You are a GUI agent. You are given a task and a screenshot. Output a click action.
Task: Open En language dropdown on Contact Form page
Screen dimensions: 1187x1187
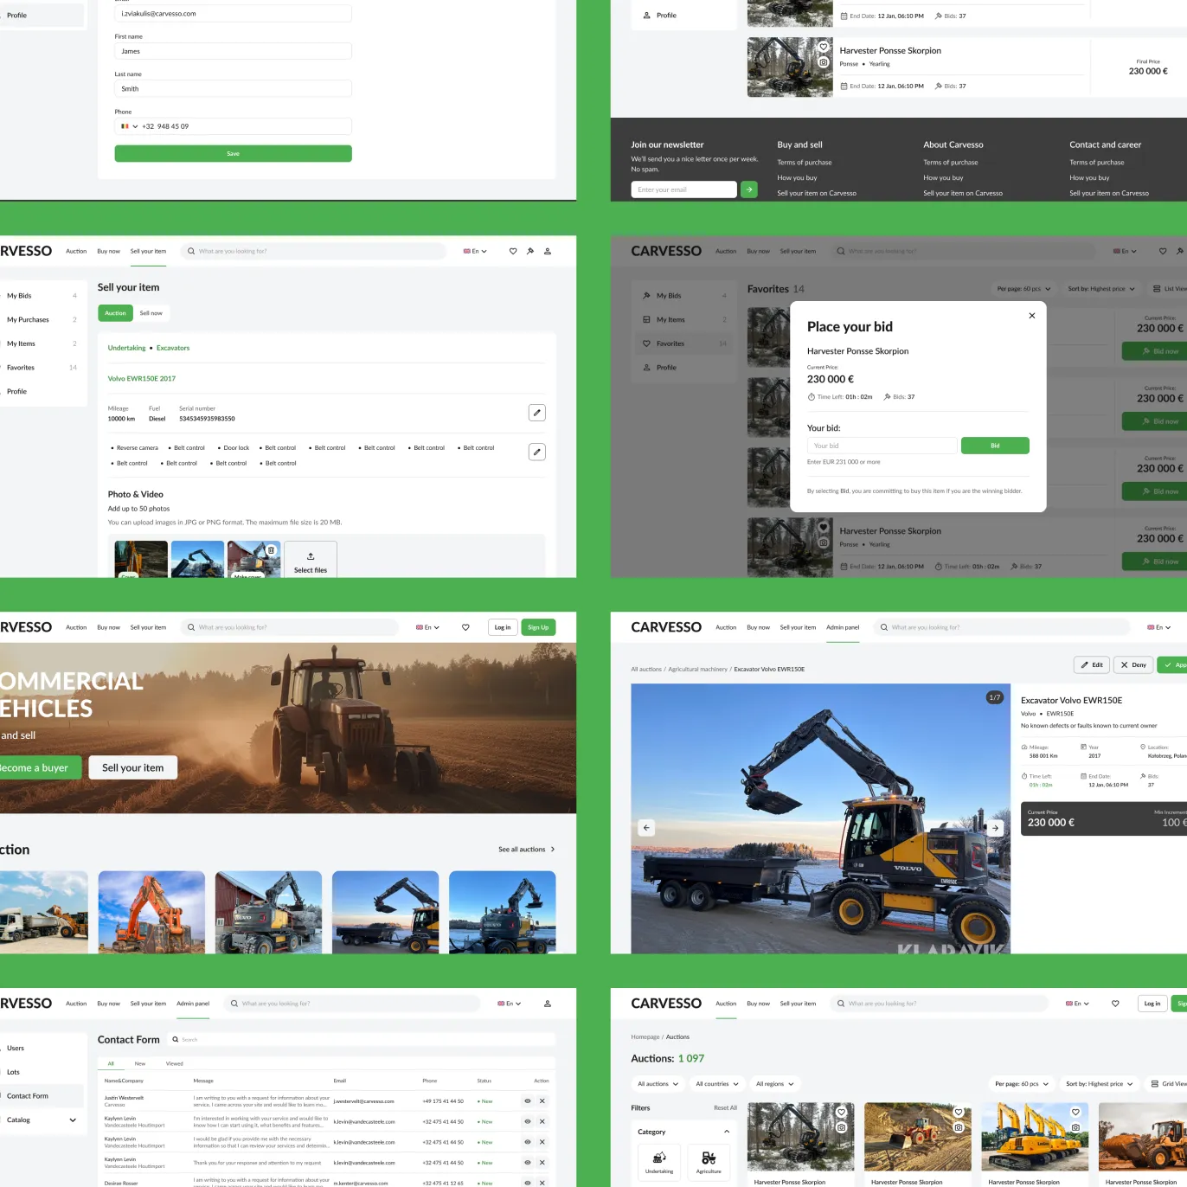click(x=510, y=1004)
